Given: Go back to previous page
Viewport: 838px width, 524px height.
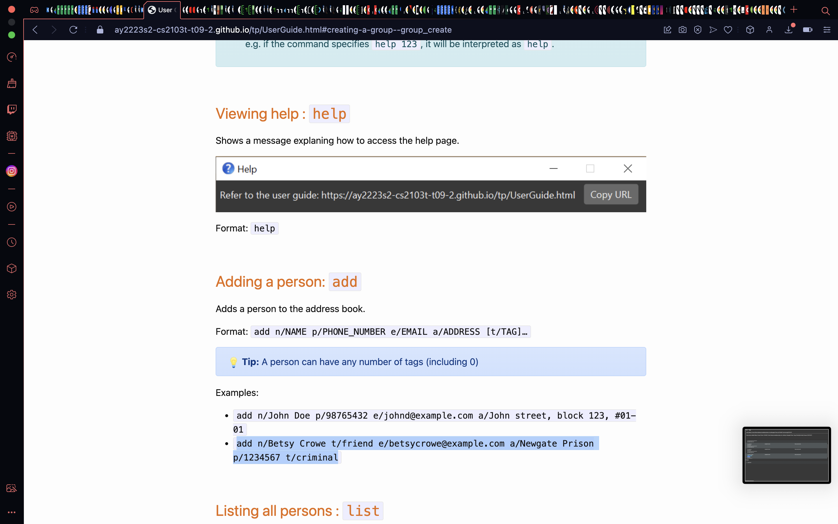Looking at the screenshot, I should click(35, 30).
